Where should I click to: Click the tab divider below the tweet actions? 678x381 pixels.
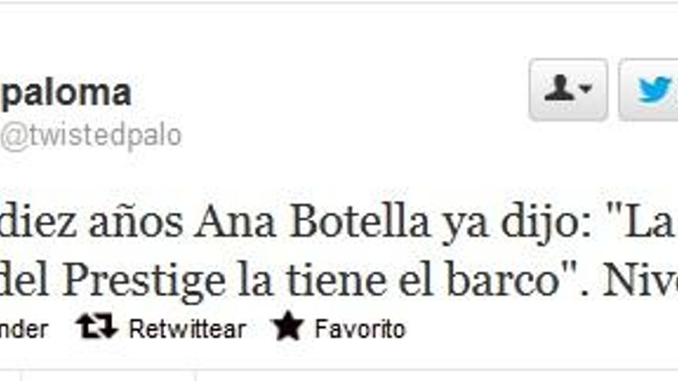(x=196, y=375)
